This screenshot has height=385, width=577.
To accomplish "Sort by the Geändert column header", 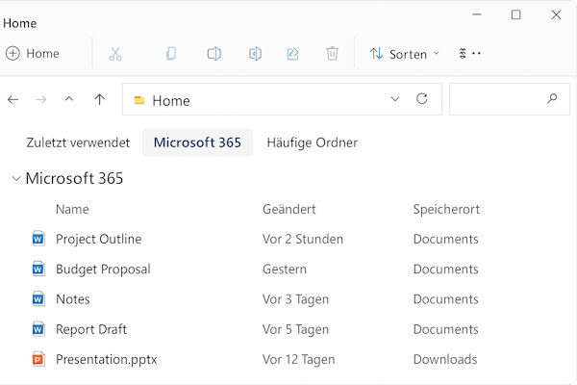I will (289, 209).
